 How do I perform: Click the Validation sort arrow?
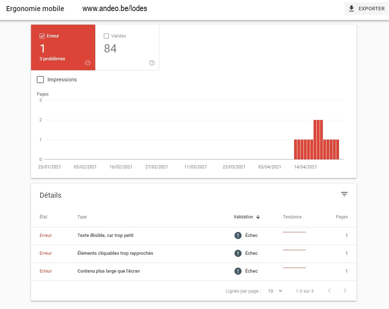pos(258,217)
